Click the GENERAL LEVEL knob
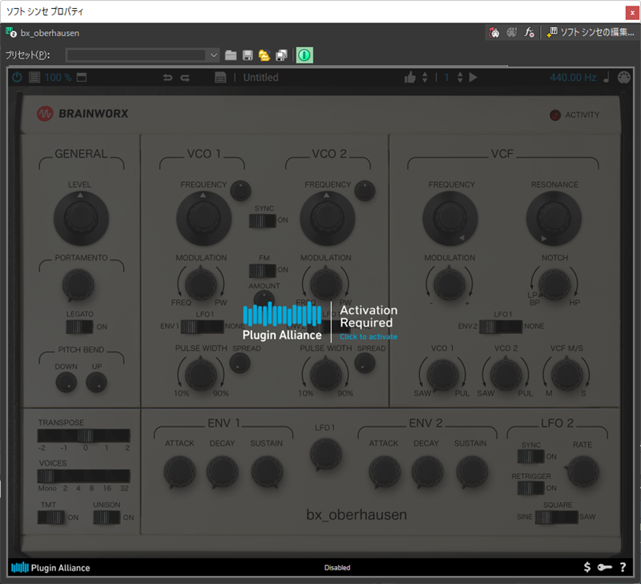 (81, 218)
